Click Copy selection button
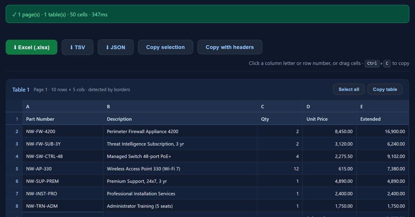The image size is (415, 217). [x=165, y=47]
